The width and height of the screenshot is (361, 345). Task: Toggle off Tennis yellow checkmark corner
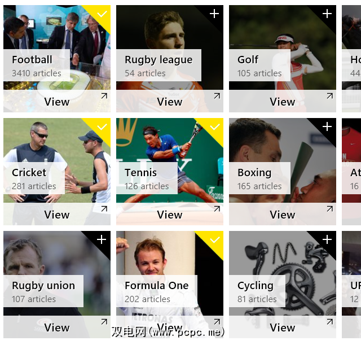pyautogui.click(x=214, y=126)
